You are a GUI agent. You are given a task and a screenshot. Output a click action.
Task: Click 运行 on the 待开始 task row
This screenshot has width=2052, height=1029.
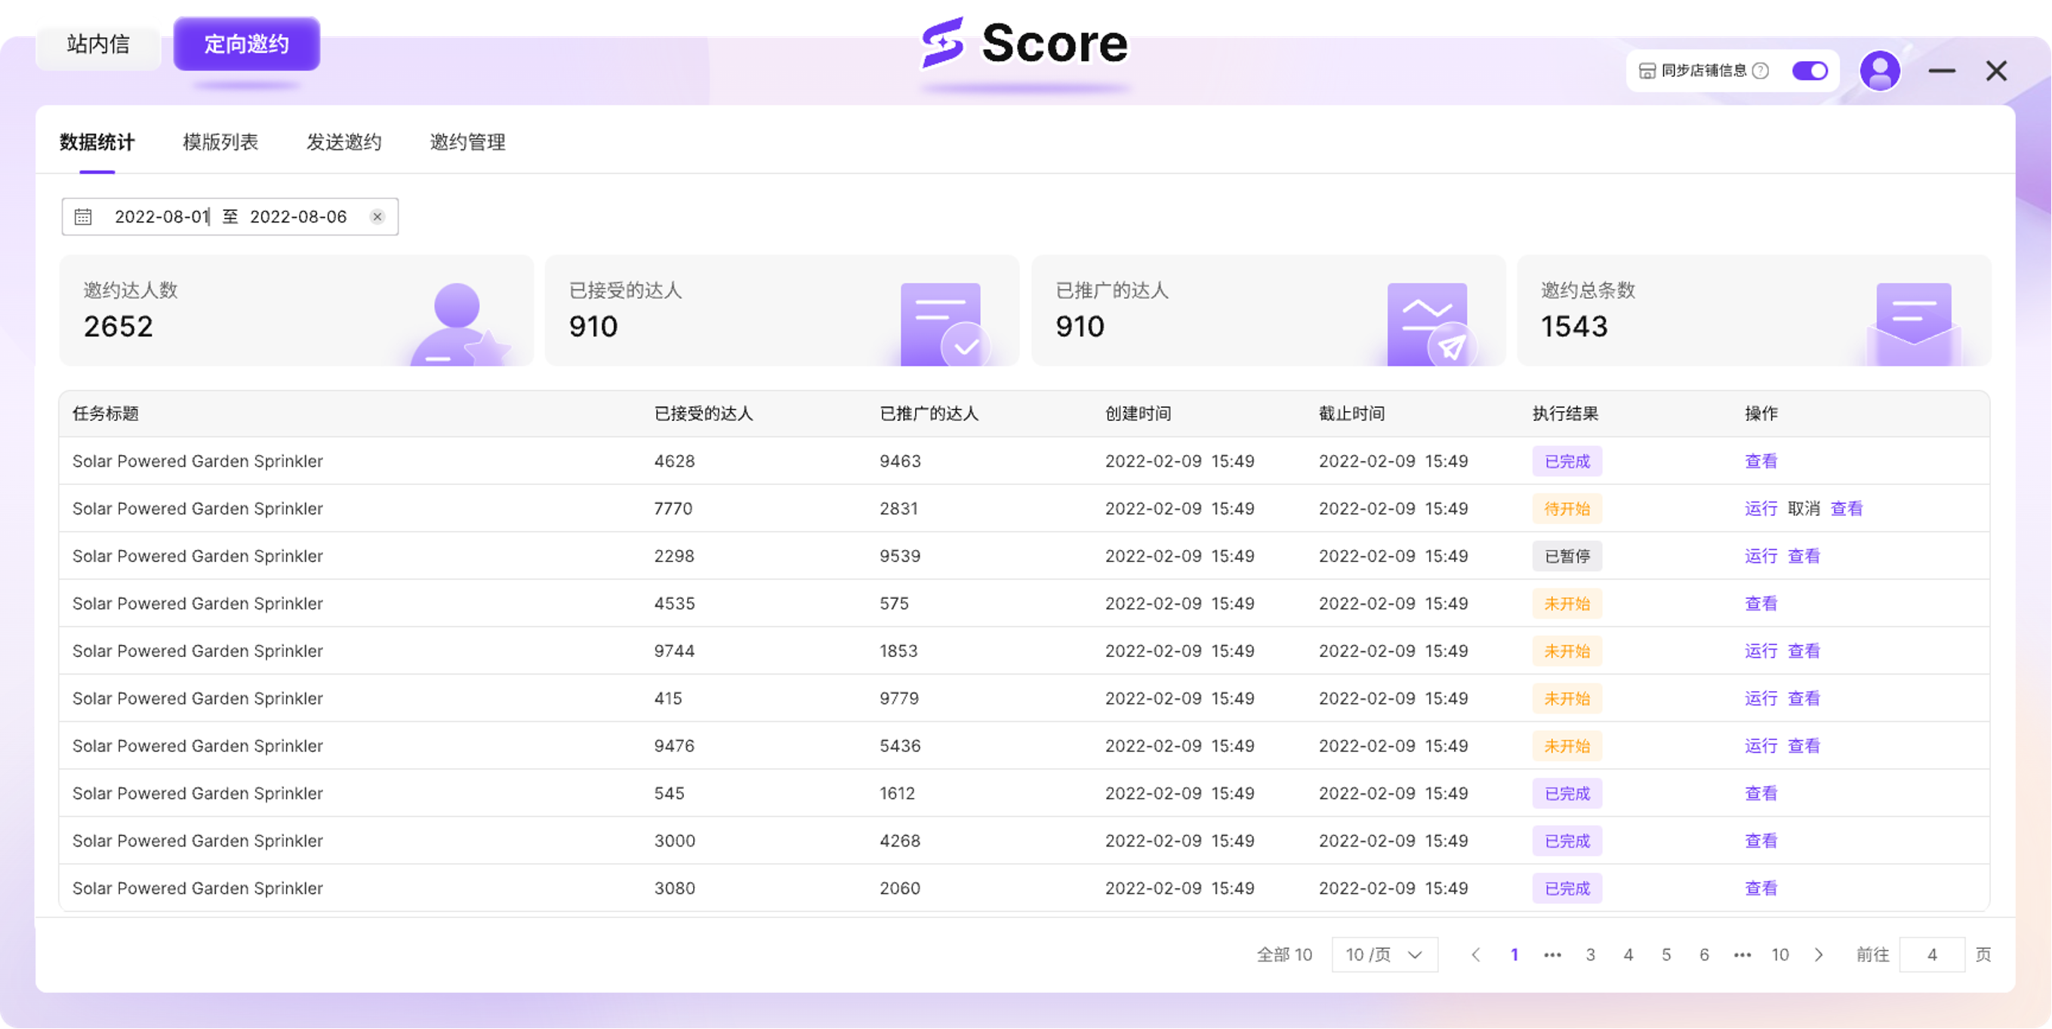click(x=1761, y=508)
